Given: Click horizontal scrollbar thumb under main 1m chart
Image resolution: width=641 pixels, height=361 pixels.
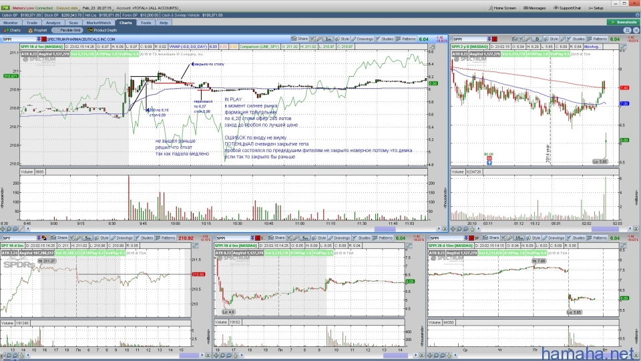Looking at the screenshot, I should coord(385,229).
